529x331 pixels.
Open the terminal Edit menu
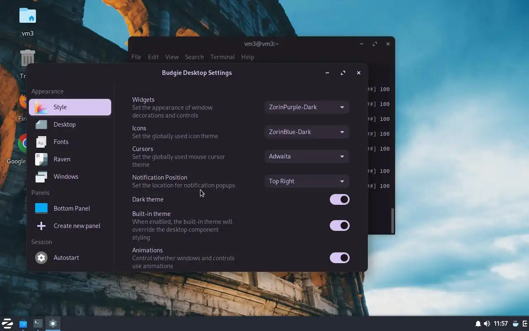click(153, 57)
